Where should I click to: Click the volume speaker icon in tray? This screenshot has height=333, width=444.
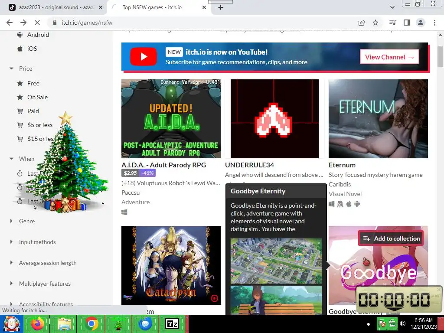tap(402, 323)
